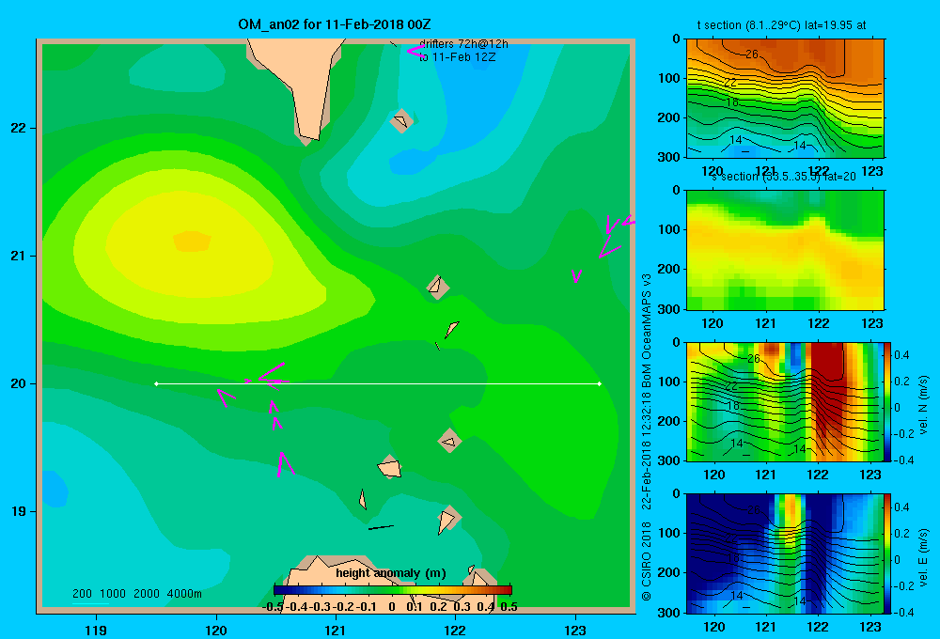Open the temperature section plot
The width and height of the screenshot is (940, 639).
click(785, 99)
